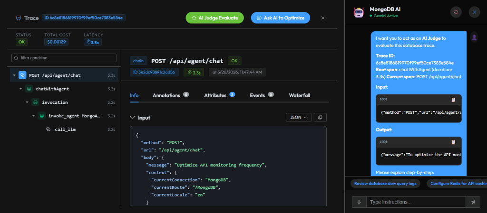Click Configure Redis for API caching suggestion
Viewport: 487px width, 213px height.
tap(457, 183)
